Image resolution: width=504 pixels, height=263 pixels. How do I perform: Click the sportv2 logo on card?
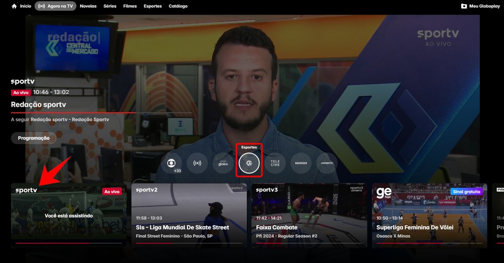pyautogui.click(x=147, y=190)
